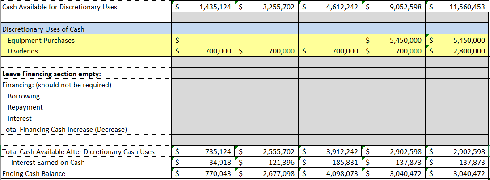Select the Dividends 700,000 cell directly above 2,555,702

click(x=266, y=51)
